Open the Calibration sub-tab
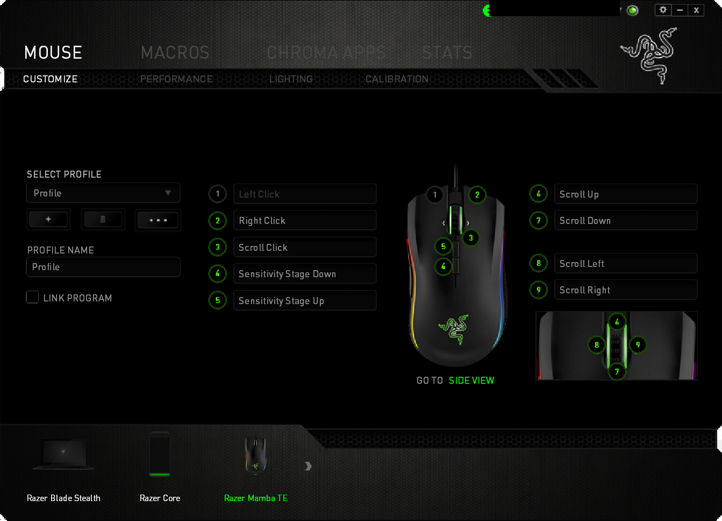Viewport: 722px width, 521px height. [x=397, y=79]
